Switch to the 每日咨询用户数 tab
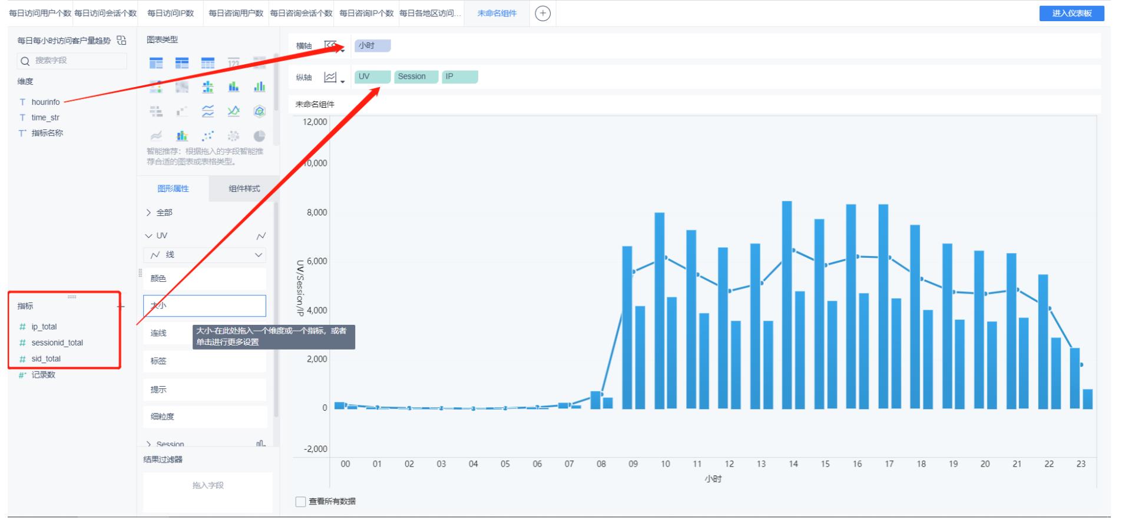Screen dimensions: 1122x532 point(236,13)
